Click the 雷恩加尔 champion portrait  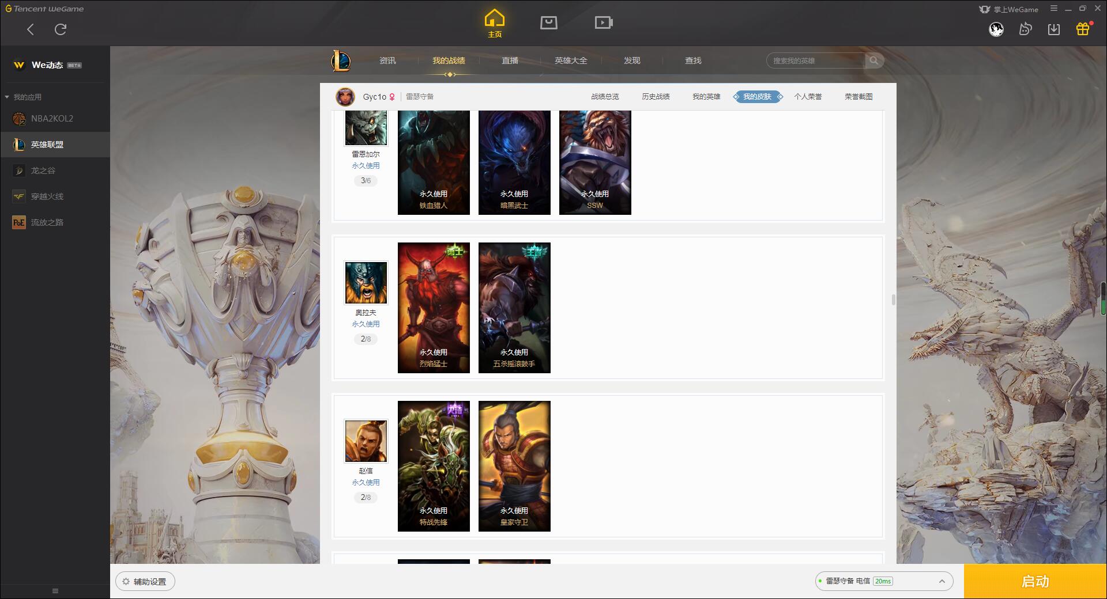[x=366, y=128]
